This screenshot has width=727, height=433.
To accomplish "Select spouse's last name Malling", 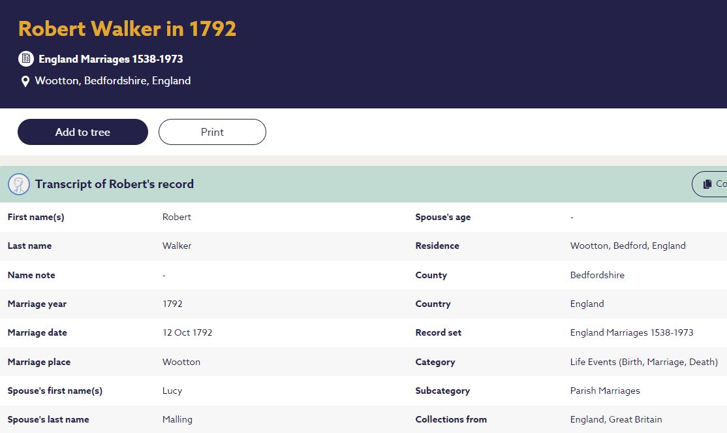I will 178,419.
